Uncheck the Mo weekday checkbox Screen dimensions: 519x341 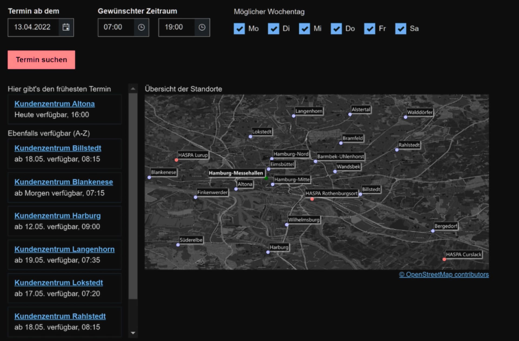pos(239,29)
